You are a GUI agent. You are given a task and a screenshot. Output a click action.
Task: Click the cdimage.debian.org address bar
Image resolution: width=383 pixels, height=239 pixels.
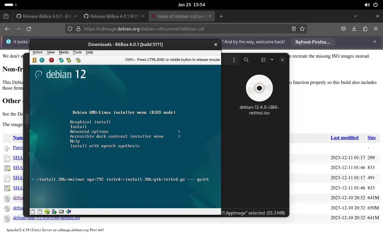[x=186, y=29]
